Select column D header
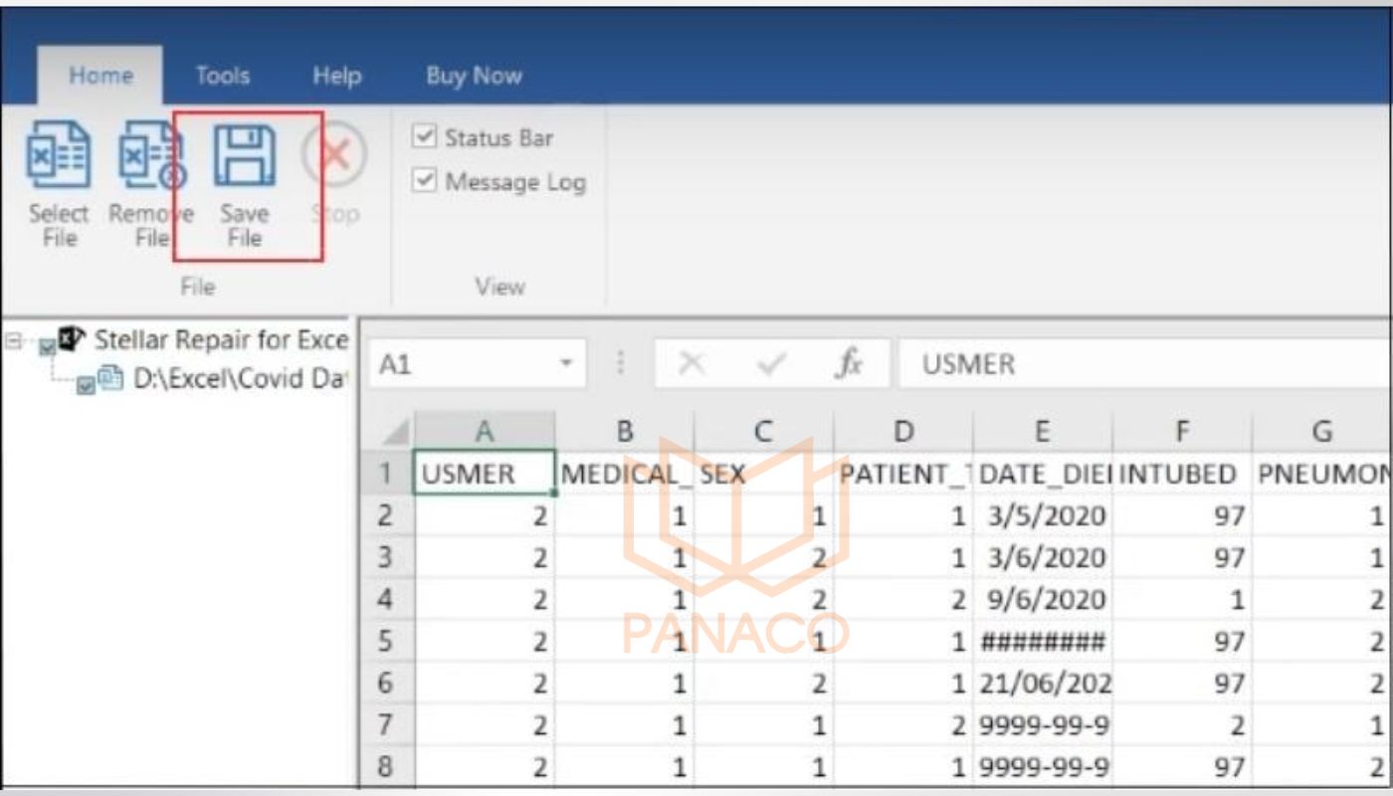1393x796 pixels. tap(903, 431)
